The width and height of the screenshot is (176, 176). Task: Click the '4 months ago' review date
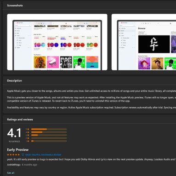point(29,165)
